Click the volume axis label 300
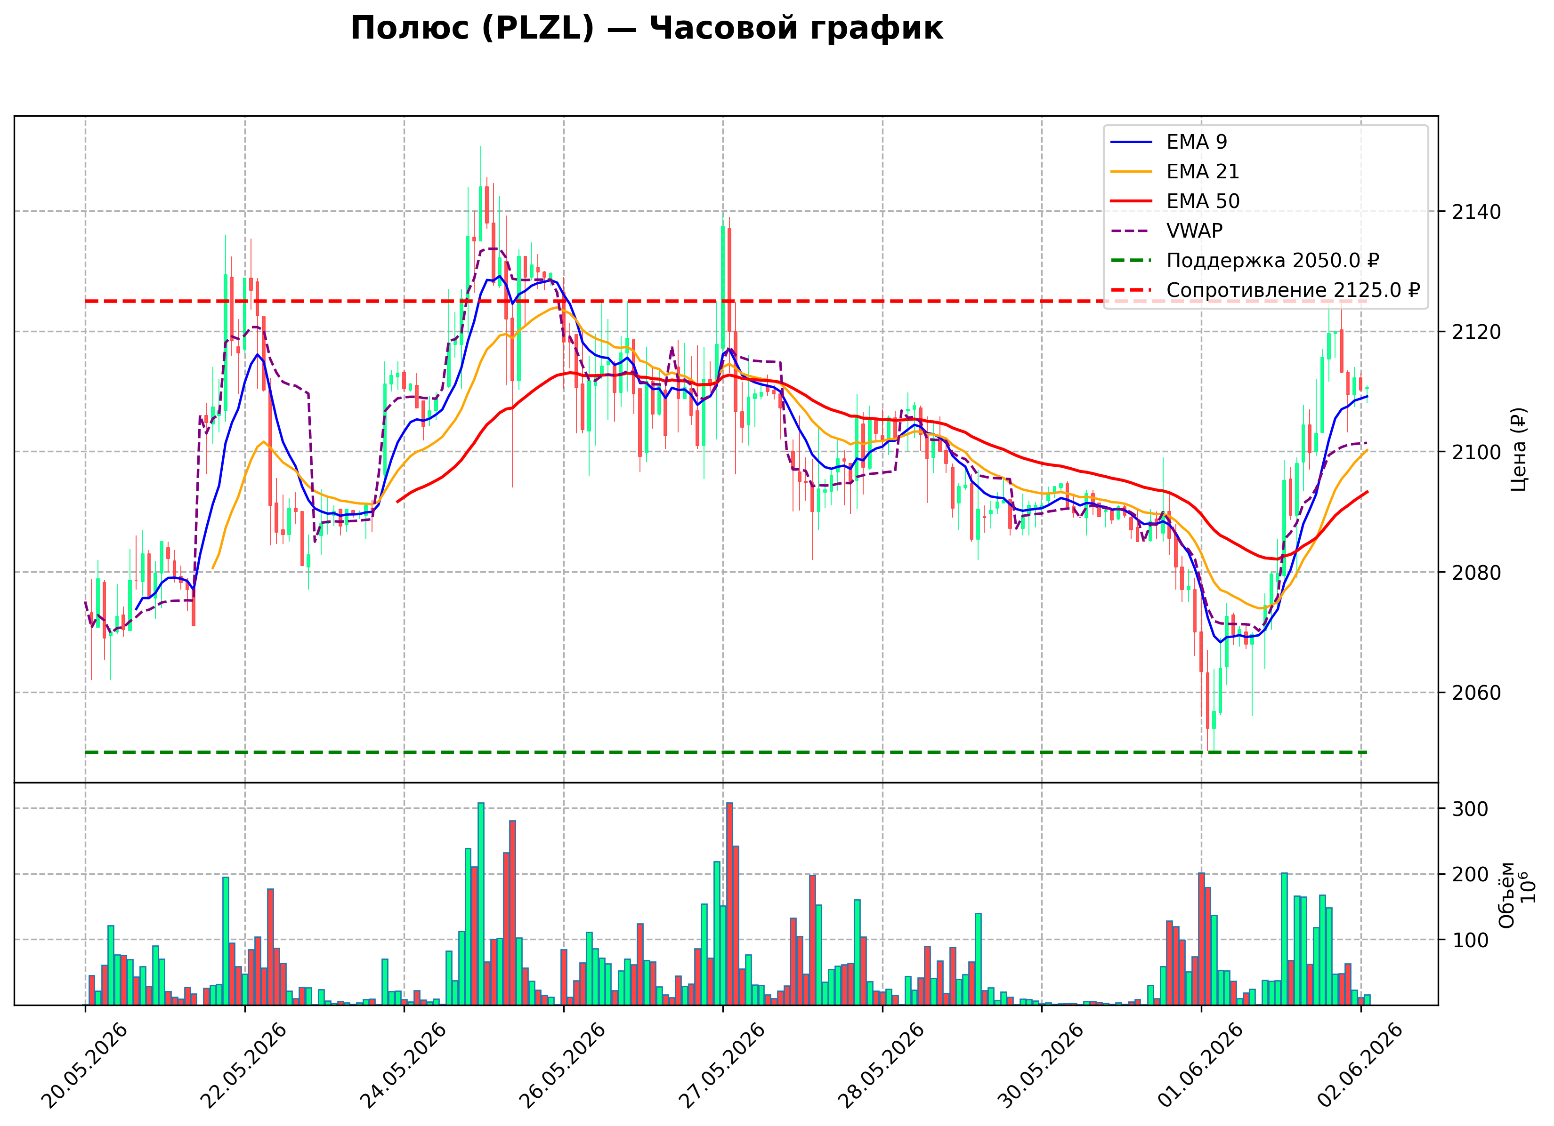1554x1126 pixels. coord(1470,809)
